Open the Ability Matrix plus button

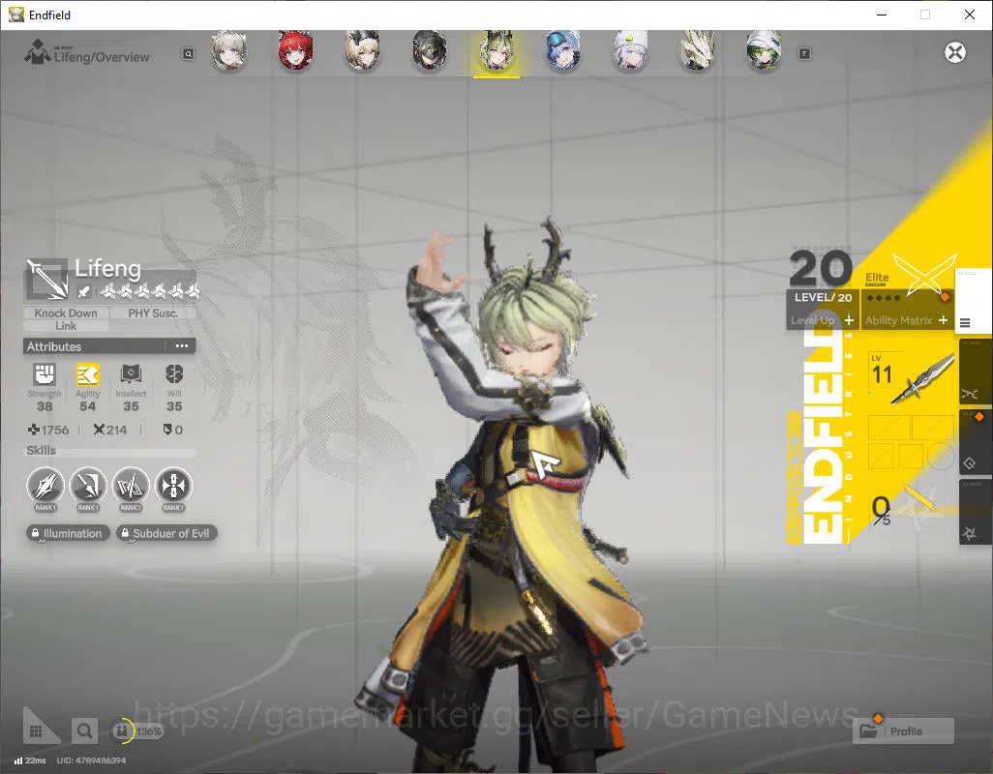coord(943,320)
